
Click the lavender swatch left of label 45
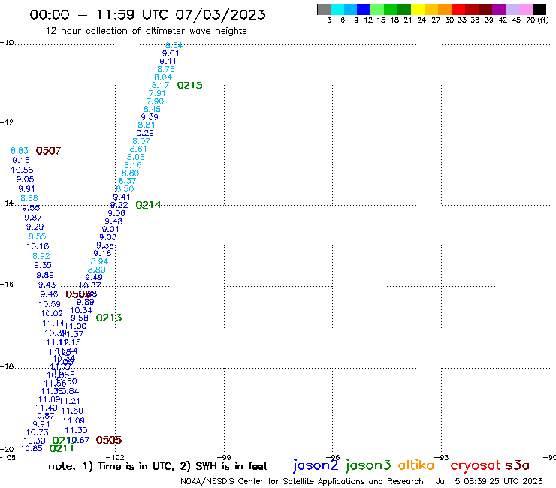pyautogui.click(x=512, y=9)
